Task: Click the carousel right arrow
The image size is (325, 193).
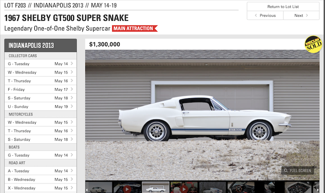Action: [318, 190]
